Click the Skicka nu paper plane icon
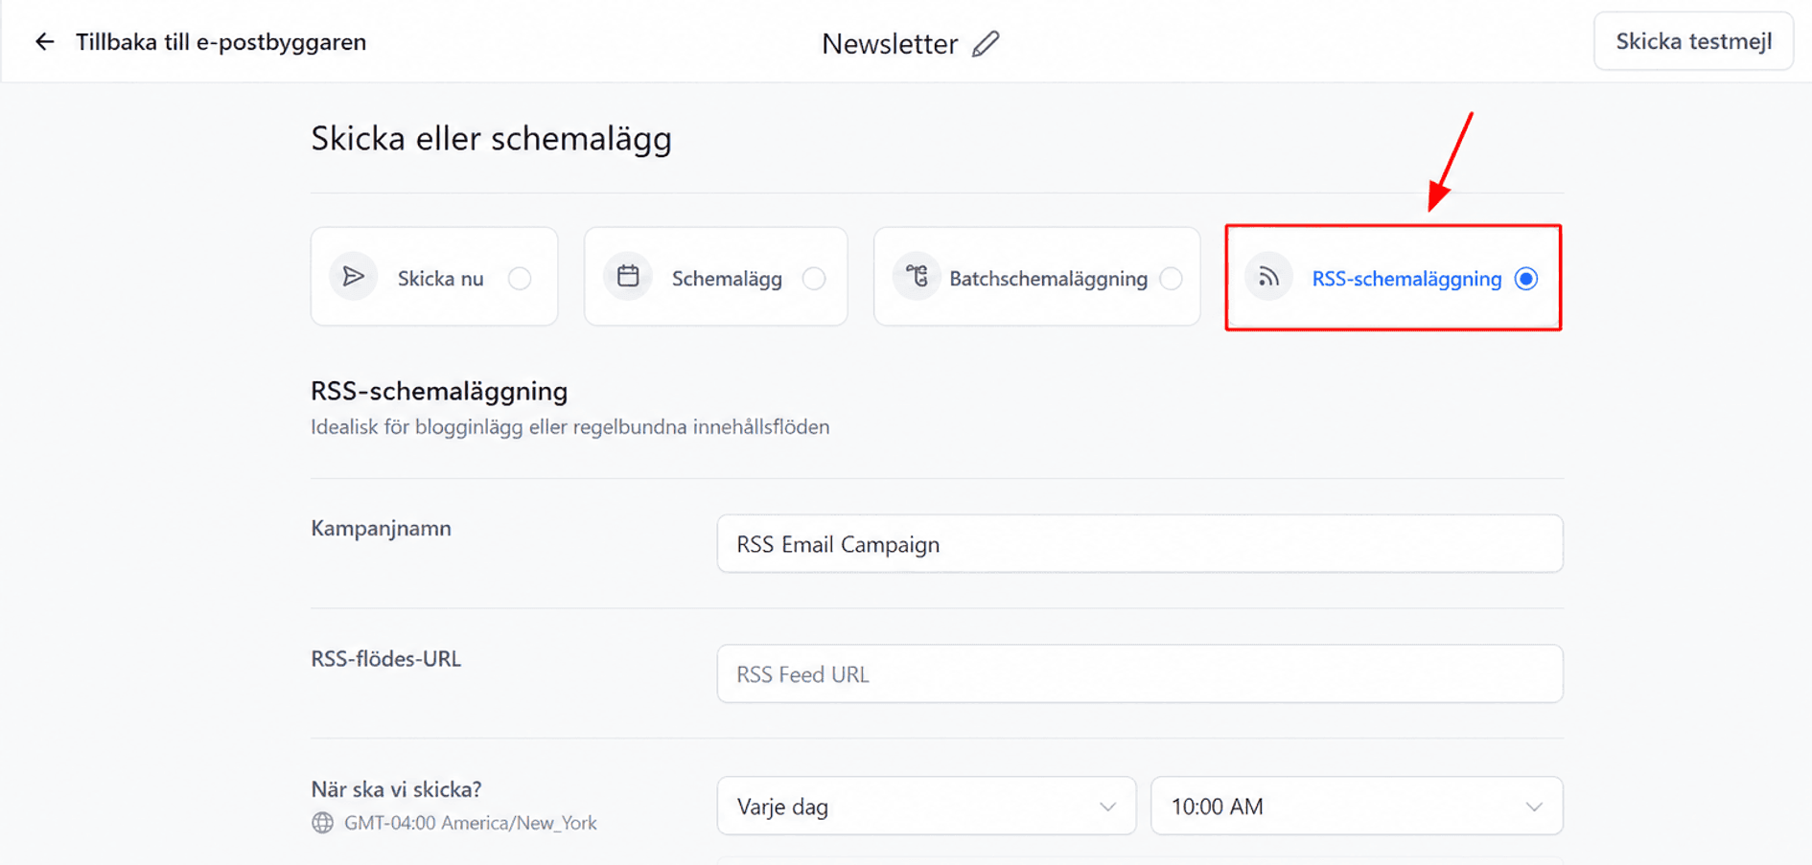 coord(354,277)
